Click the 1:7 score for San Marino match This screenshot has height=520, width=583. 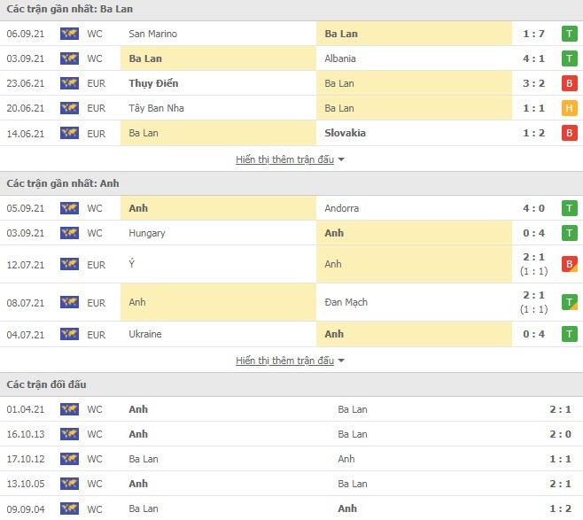coord(533,34)
